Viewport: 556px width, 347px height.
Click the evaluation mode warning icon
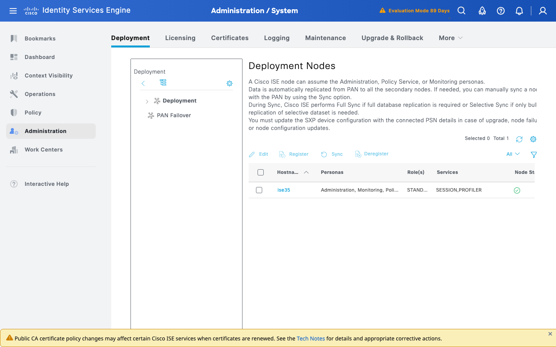point(382,10)
